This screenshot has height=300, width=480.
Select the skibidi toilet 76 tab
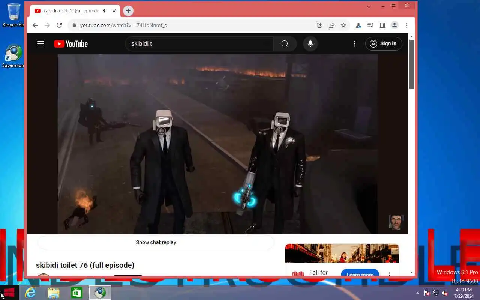75,11
